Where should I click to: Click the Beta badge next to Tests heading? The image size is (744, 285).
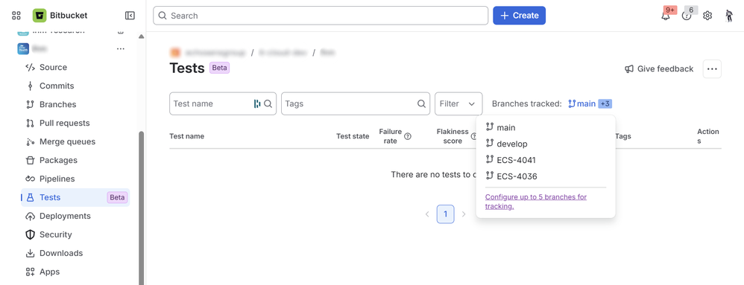220,68
